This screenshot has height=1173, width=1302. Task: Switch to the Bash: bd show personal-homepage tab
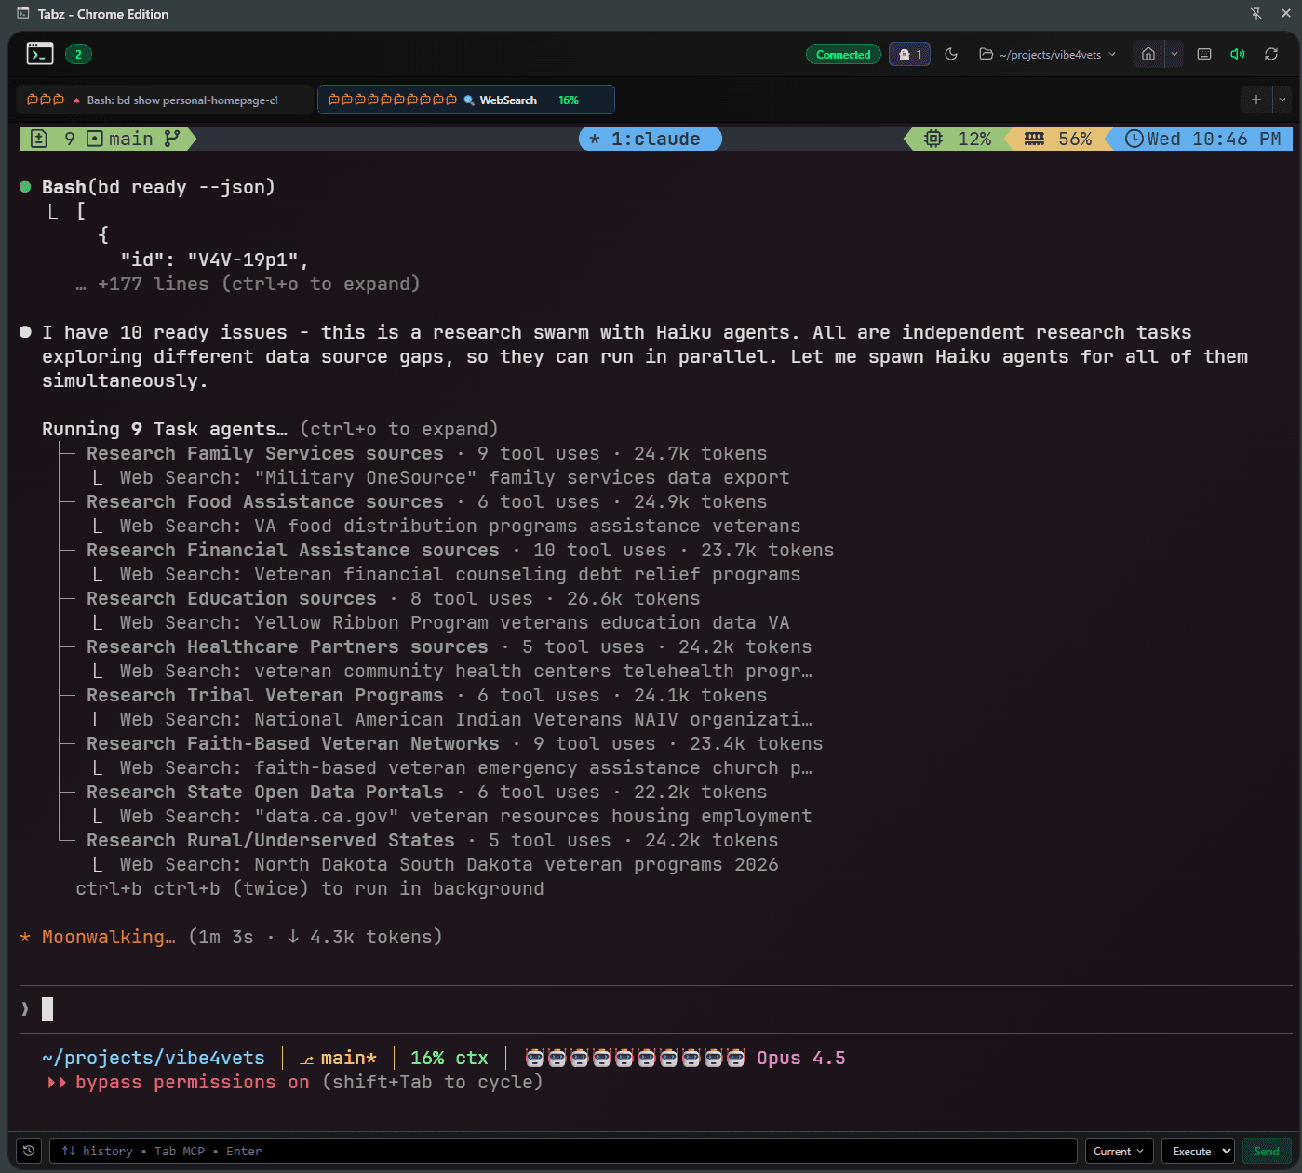(x=166, y=100)
